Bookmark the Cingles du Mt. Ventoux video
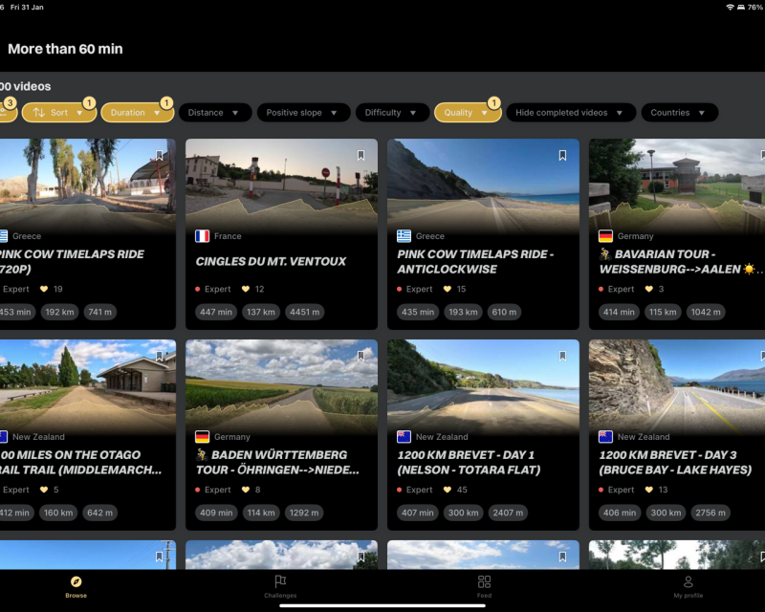Image resolution: width=765 pixels, height=612 pixels. coord(361,153)
